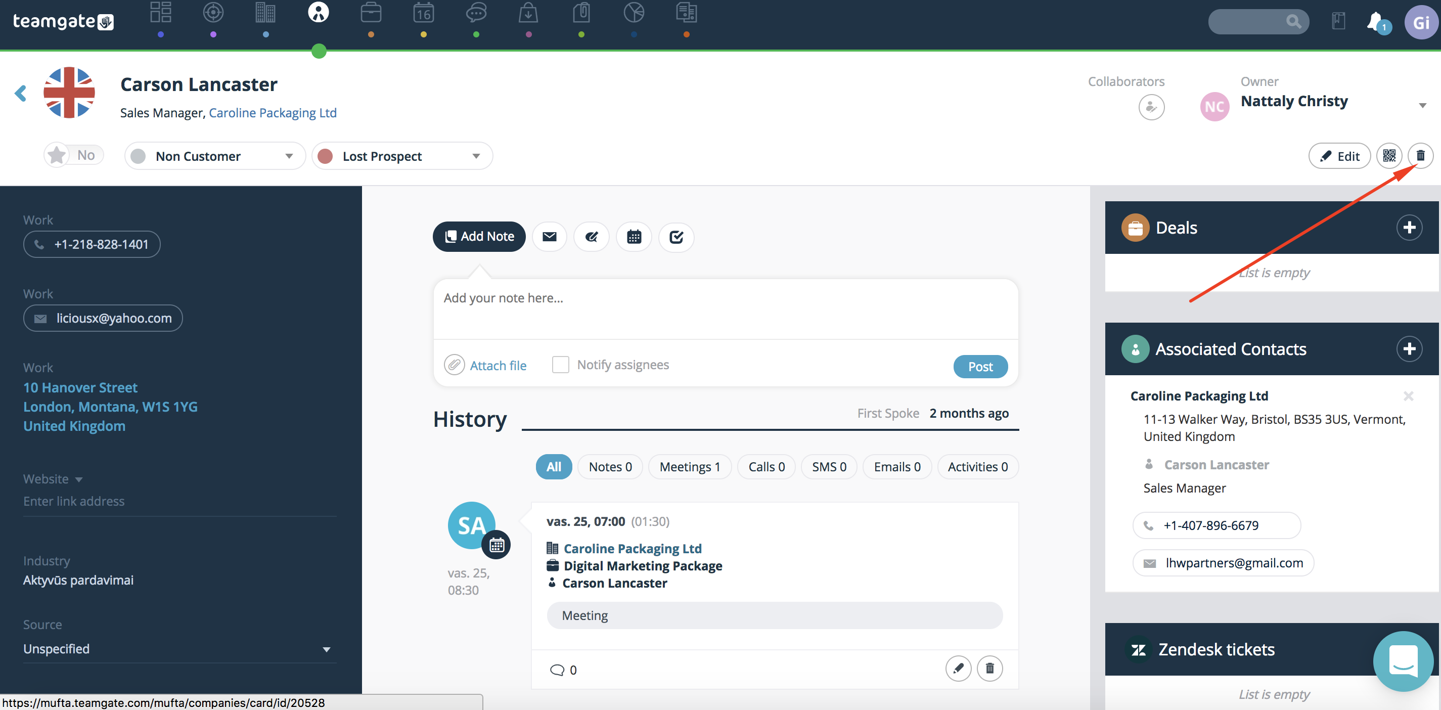Remove Caroline Packaging Ltd association
The width and height of the screenshot is (1441, 710).
[x=1408, y=396]
